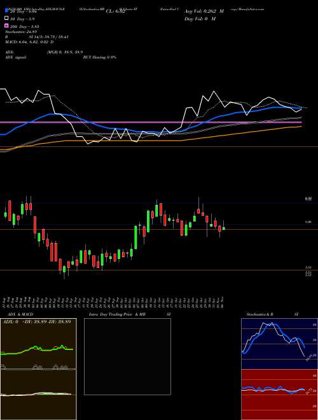The width and height of the screenshot is (318, 420).
Task: Click the red RSI chart panel
Action: coord(279,395)
